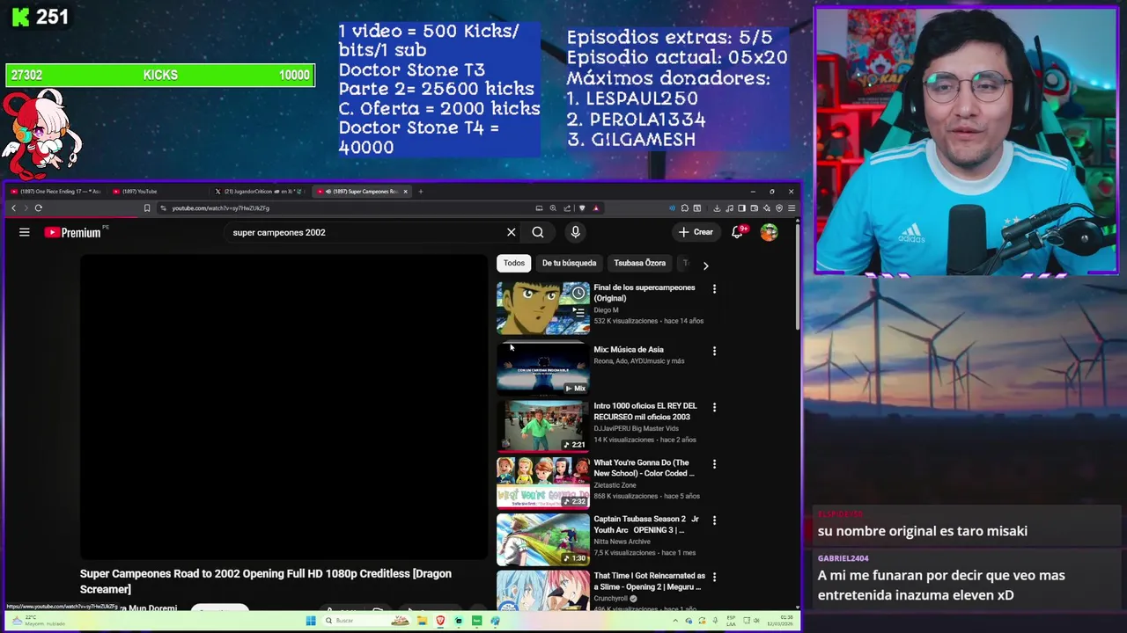Open options for Captain Tsubasa Season 2
This screenshot has width=1127, height=633.
coord(714,520)
